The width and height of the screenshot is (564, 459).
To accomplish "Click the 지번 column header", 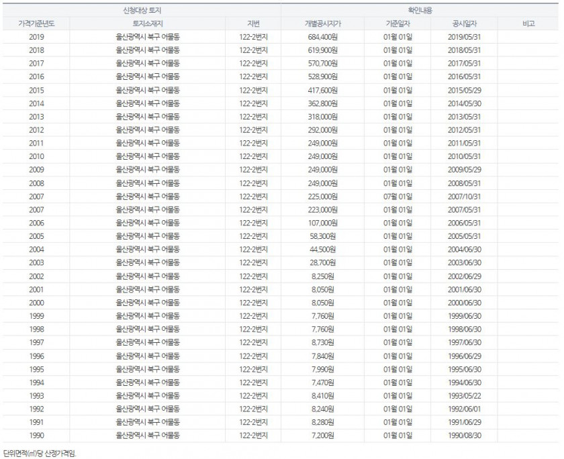I will [253, 23].
